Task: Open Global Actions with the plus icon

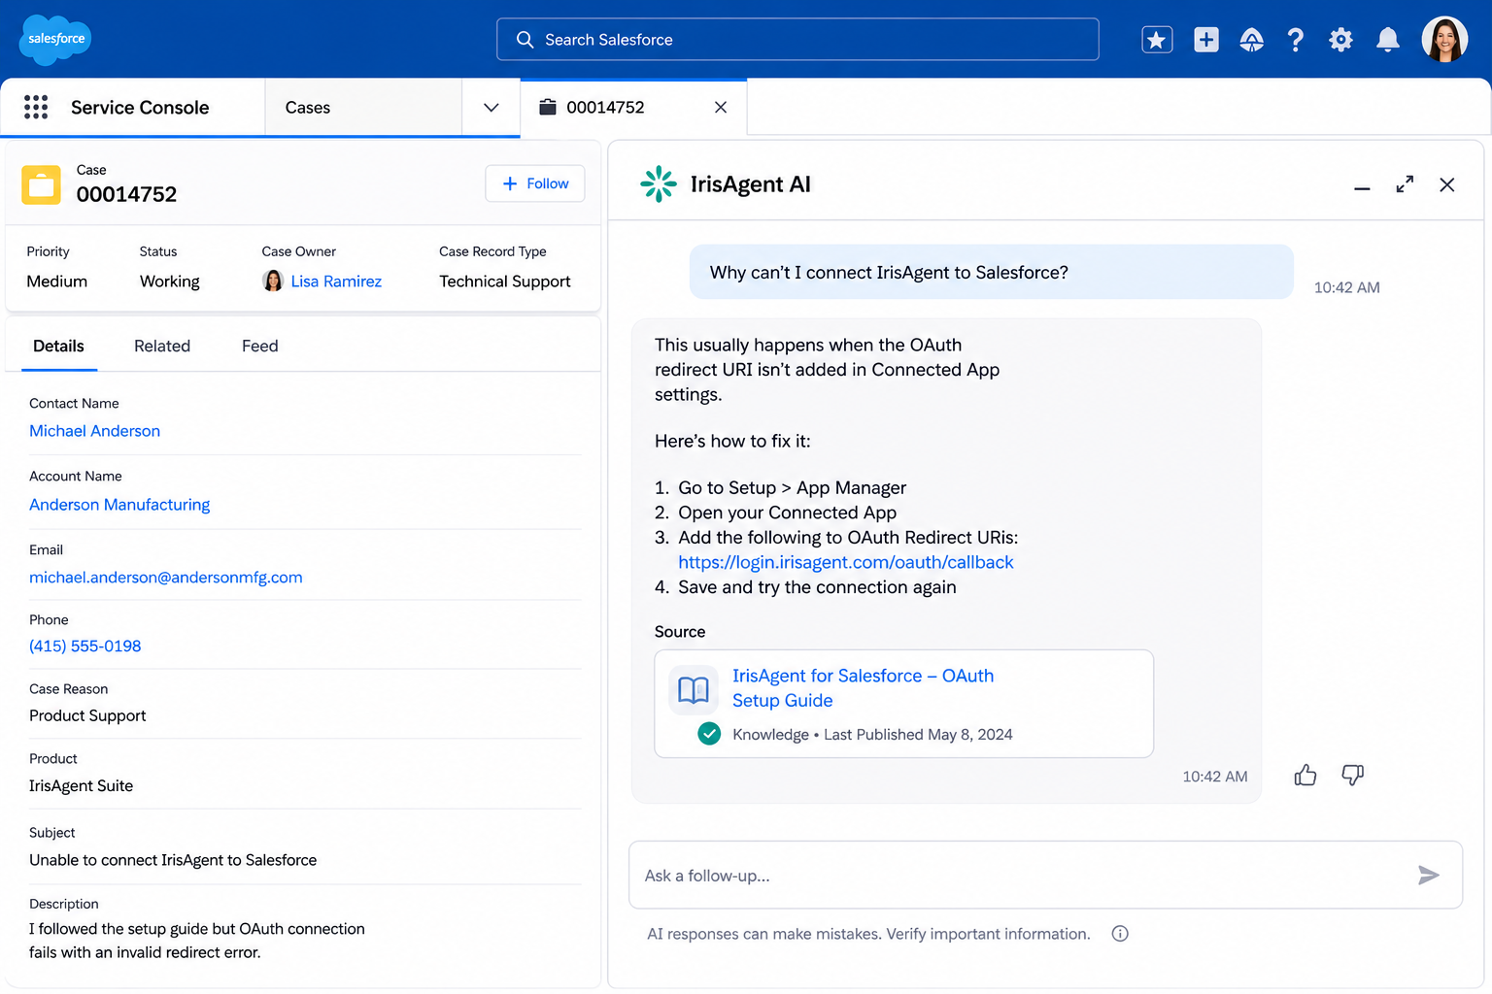Action: pyautogui.click(x=1205, y=39)
